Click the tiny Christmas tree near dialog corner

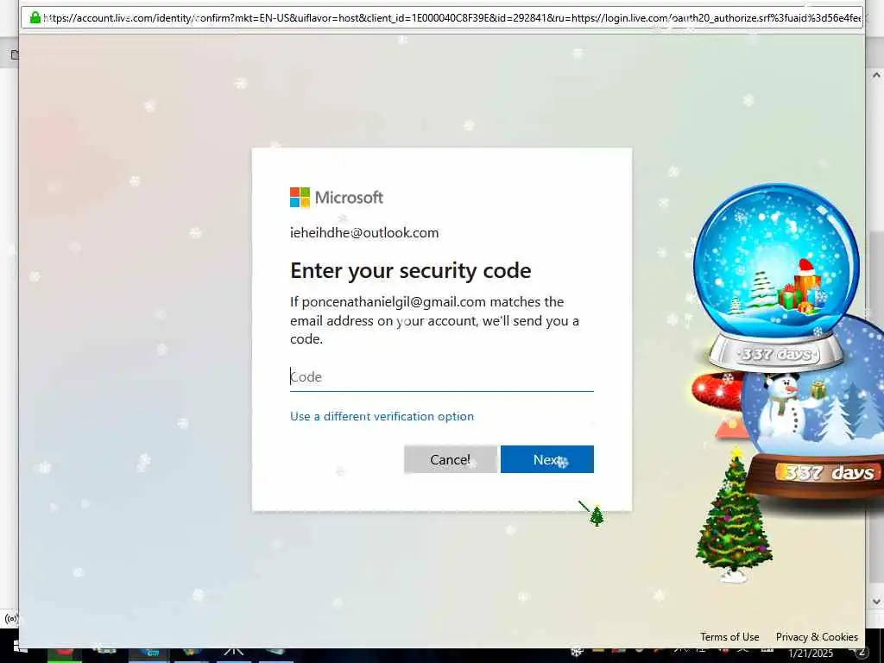click(597, 515)
